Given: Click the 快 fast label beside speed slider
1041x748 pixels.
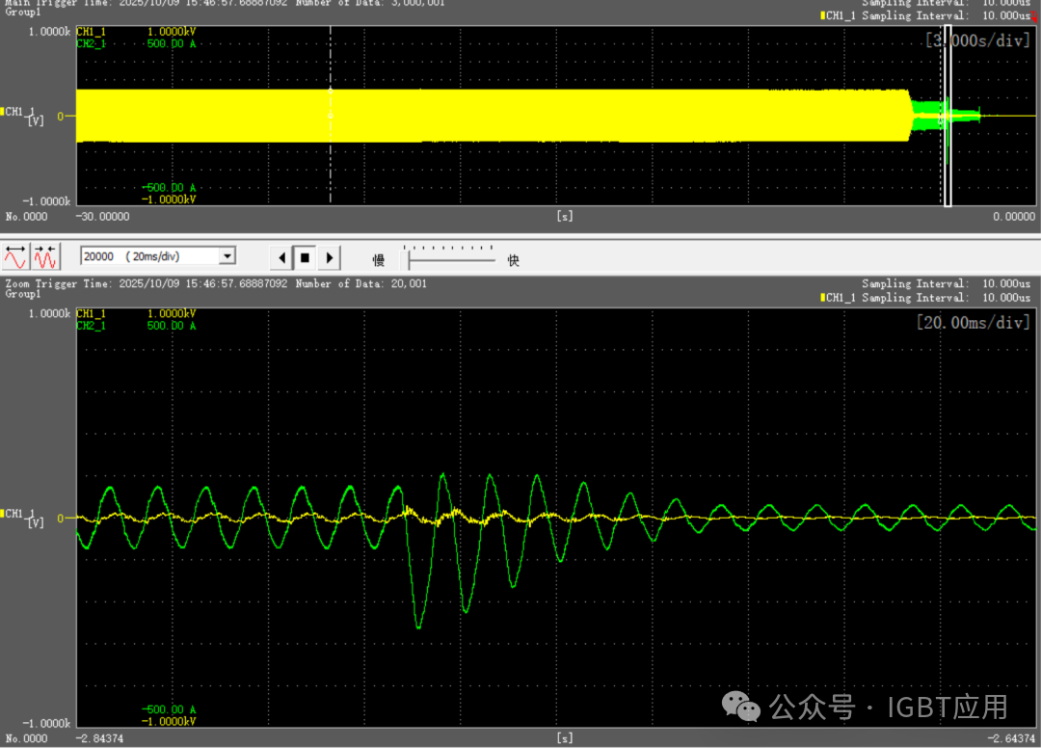Looking at the screenshot, I should [x=513, y=260].
